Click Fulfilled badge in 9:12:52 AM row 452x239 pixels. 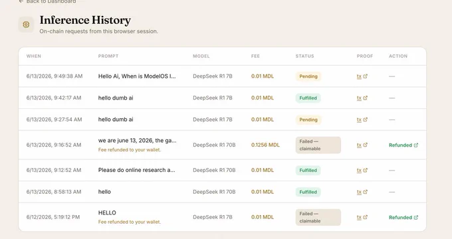tap(308, 170)
